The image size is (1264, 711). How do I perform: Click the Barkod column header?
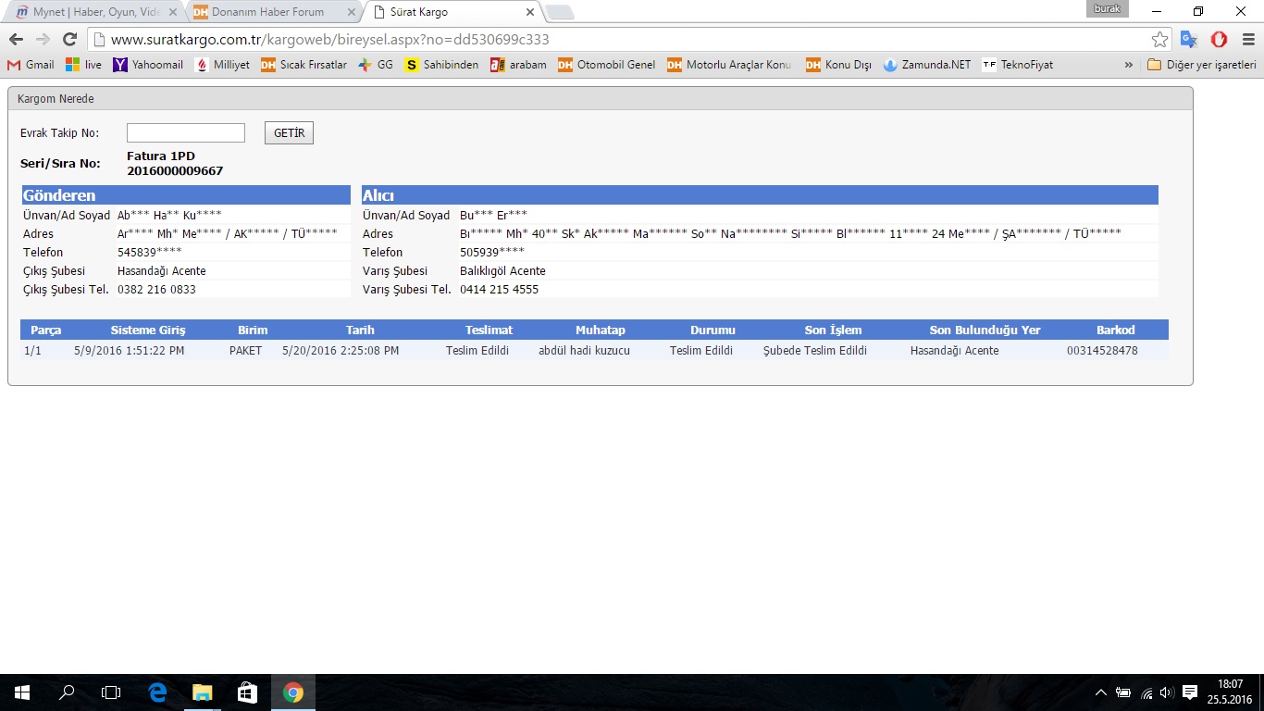pyautogui.click(x=1116, y=331)
